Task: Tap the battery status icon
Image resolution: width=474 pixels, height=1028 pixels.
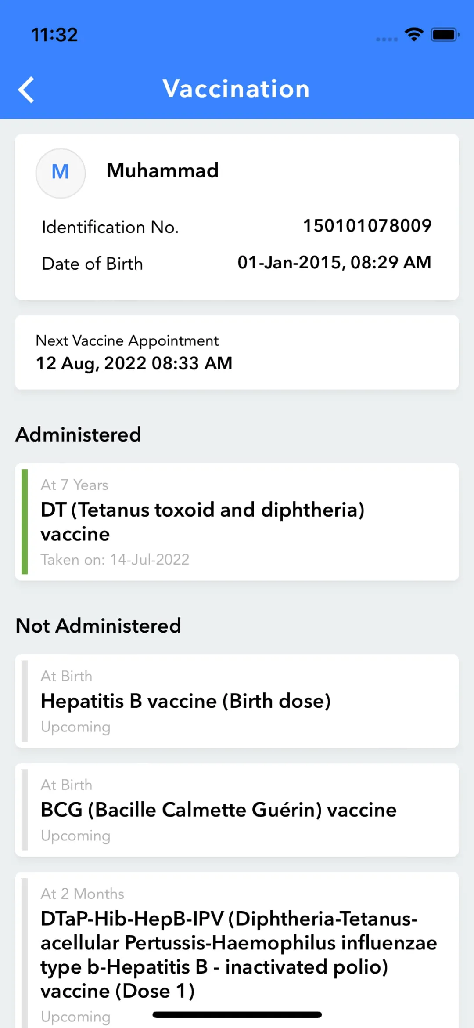Action: pyautogui.click(x=445, y=35)
